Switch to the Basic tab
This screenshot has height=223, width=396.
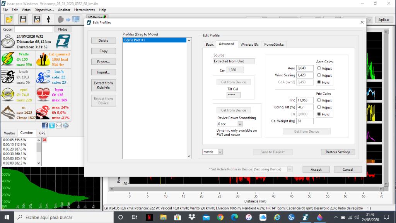point(210,44)
